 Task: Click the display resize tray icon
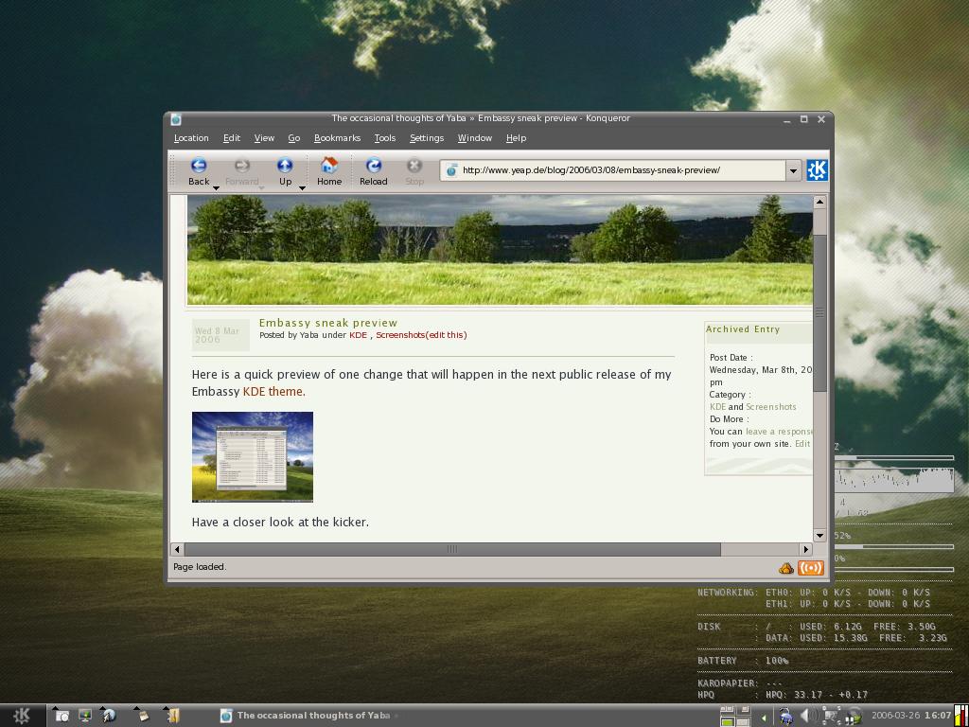(831, 716)
